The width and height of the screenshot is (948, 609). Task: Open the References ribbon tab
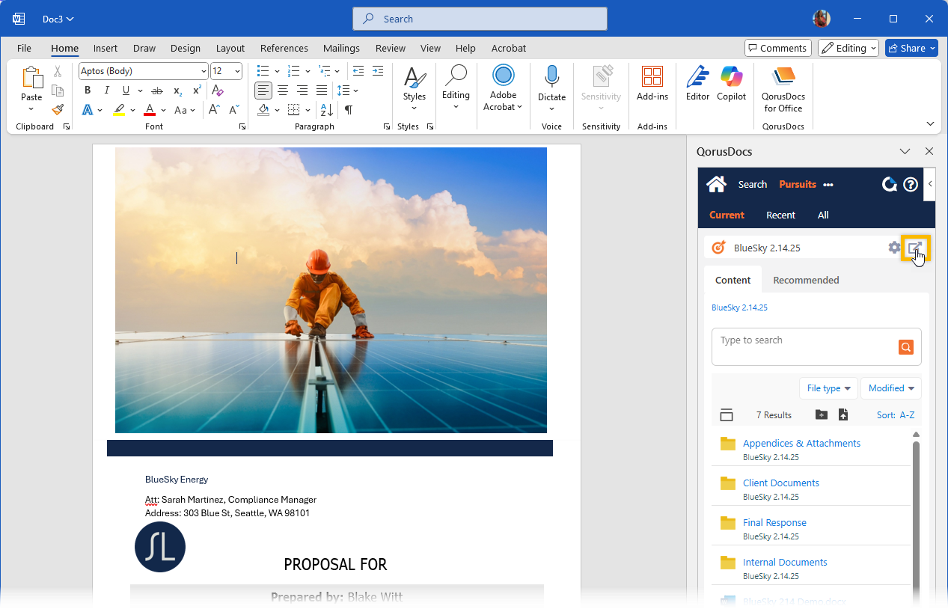pos(284,48)
